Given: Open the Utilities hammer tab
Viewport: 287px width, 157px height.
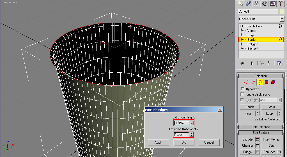Looking at the screenshot, I should (281, 4).
